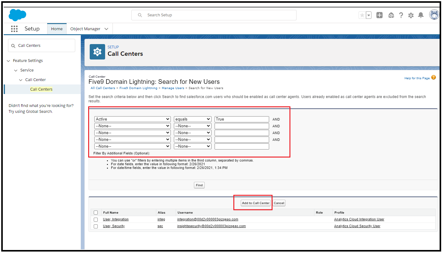443x254 pixels.
Task: Click the SETUP breadcrumb link
Action: tap(113, 47)
